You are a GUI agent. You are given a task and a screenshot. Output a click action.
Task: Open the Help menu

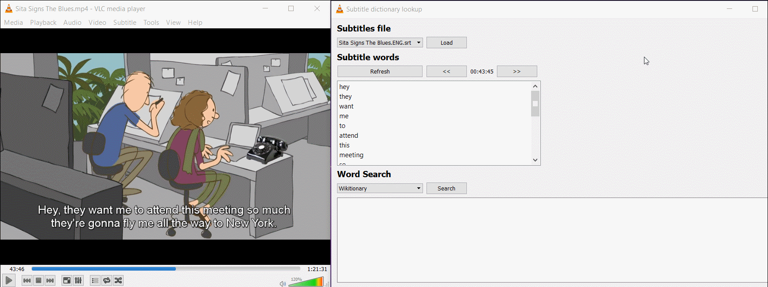(x=195, y=23)
